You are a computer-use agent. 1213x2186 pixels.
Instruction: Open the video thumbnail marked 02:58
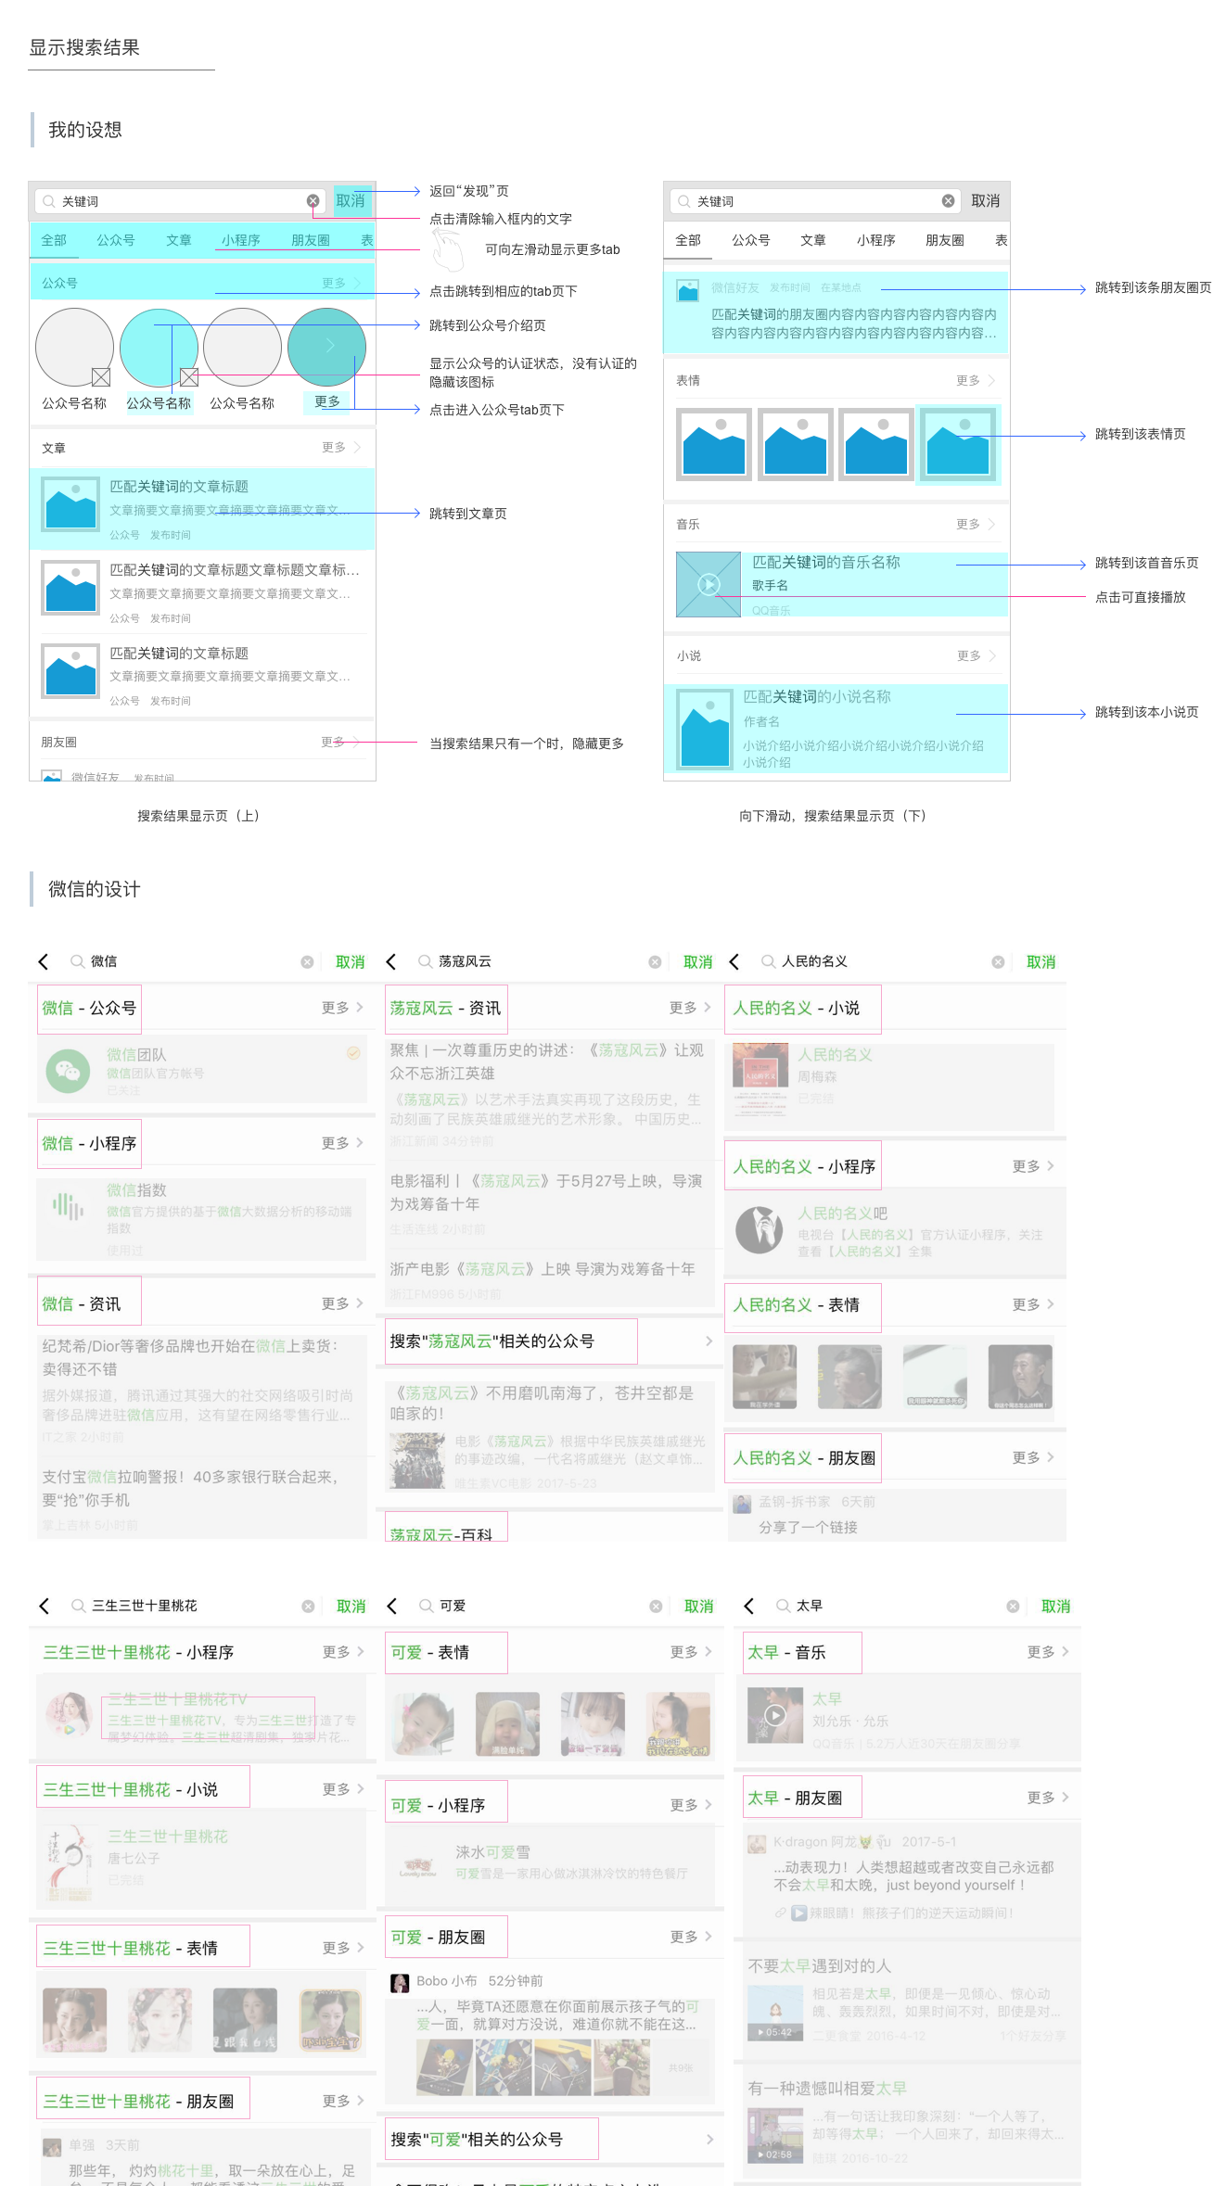tap(776, 2136)
